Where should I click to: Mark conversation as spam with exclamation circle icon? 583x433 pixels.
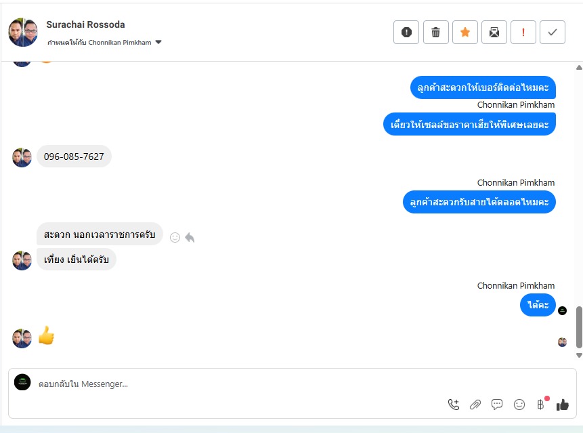(x=406, y=33)
